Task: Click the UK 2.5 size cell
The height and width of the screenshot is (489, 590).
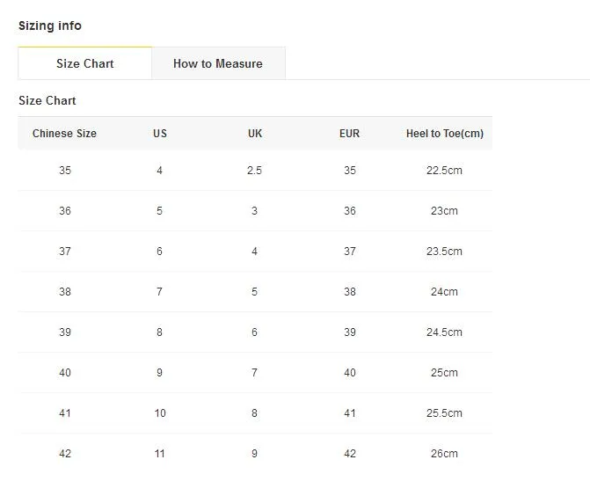Action: (x=254, y=170)
